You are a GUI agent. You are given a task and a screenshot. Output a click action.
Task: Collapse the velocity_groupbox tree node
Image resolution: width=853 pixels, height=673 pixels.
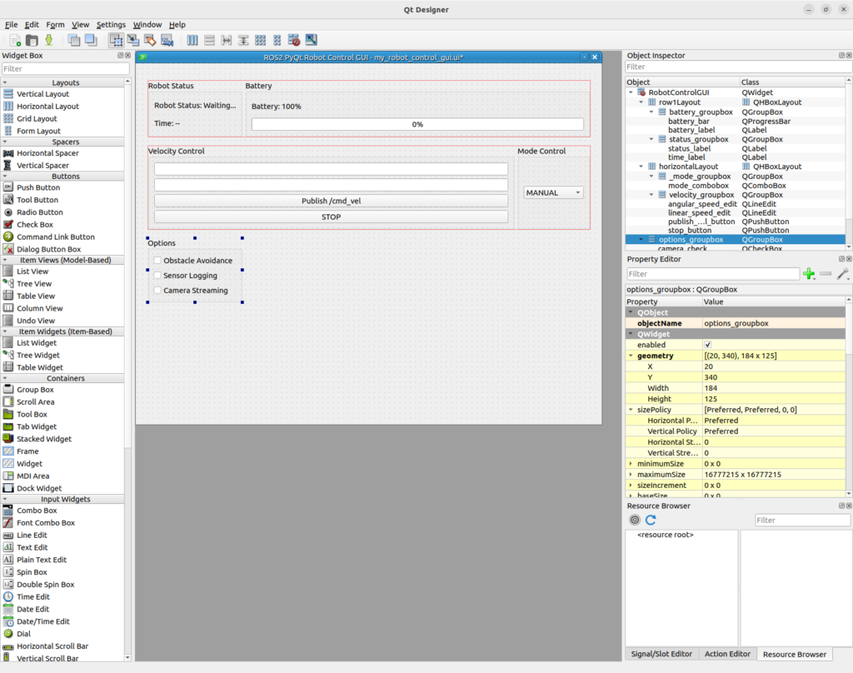[651, 195]
